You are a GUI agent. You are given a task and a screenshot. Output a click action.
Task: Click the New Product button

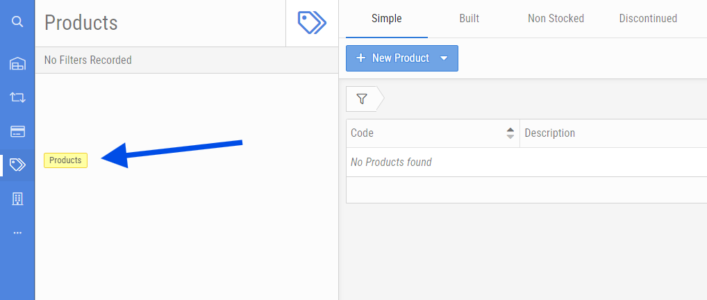coord(393,58)
